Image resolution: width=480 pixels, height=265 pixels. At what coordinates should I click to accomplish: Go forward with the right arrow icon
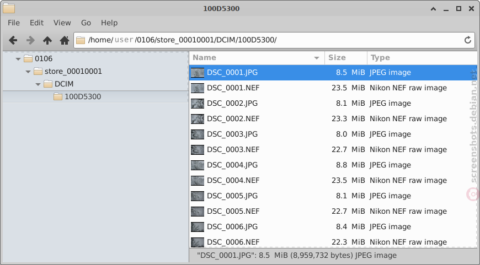point(30,40)
